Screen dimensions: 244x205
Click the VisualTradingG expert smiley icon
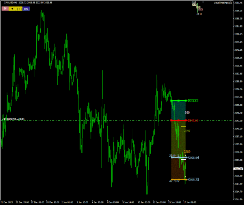231,3
